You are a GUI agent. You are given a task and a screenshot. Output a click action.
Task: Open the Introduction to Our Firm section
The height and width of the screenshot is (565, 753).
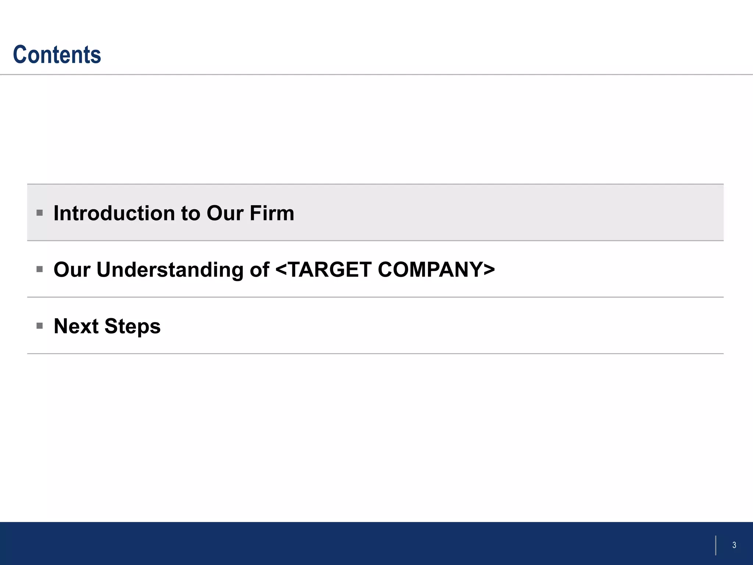174,213
